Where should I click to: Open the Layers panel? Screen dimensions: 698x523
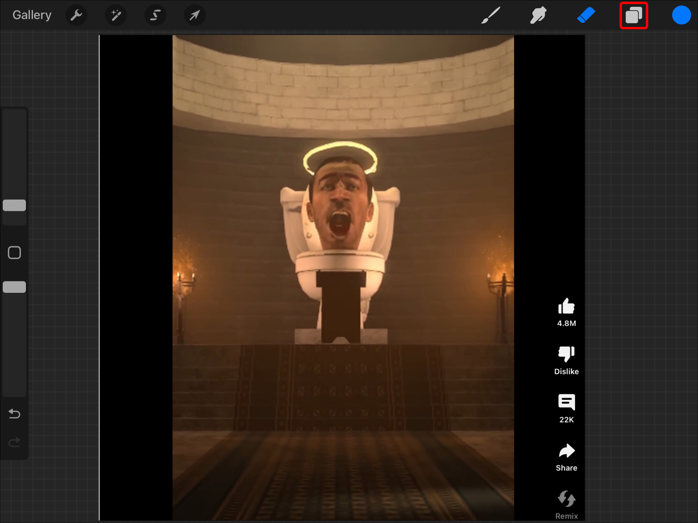point(634,15)
